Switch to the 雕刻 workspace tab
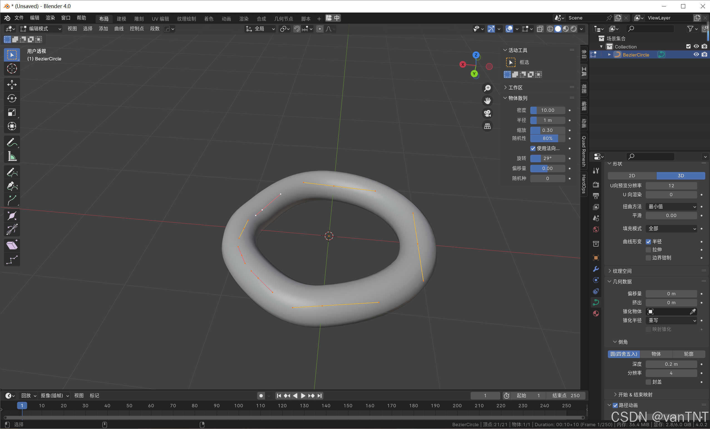The width and height of the screenshot is (710, 429). (x=139, y=19)
